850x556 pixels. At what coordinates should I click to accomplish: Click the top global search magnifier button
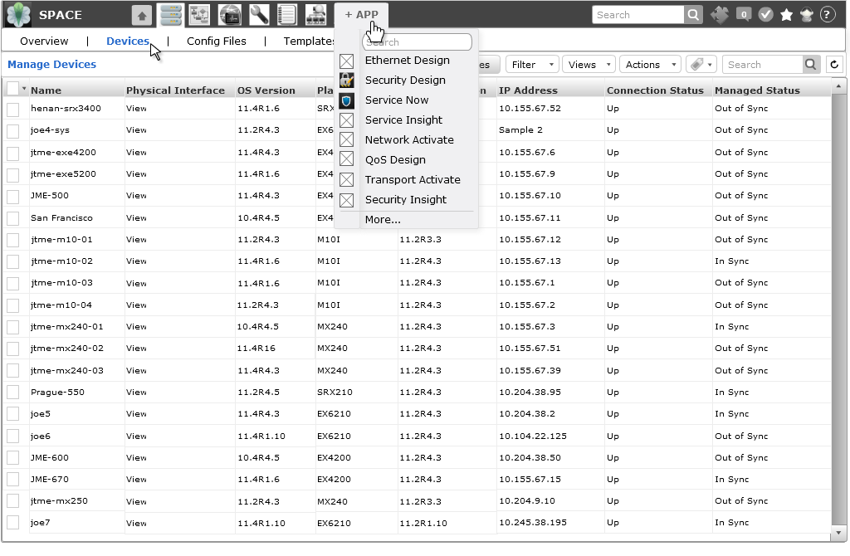[x=693, y=15]
